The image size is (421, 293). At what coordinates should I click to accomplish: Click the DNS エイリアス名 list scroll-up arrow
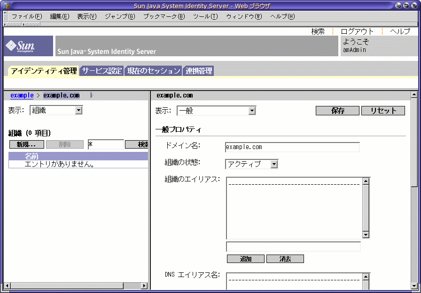(366, 277)
